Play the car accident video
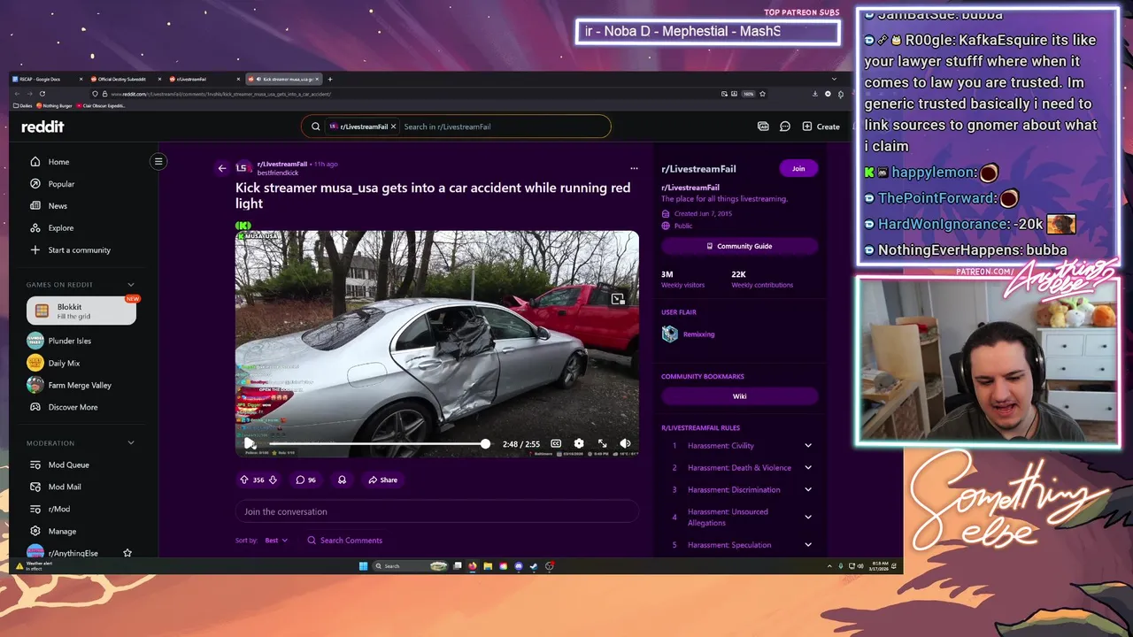 point(250,443)
